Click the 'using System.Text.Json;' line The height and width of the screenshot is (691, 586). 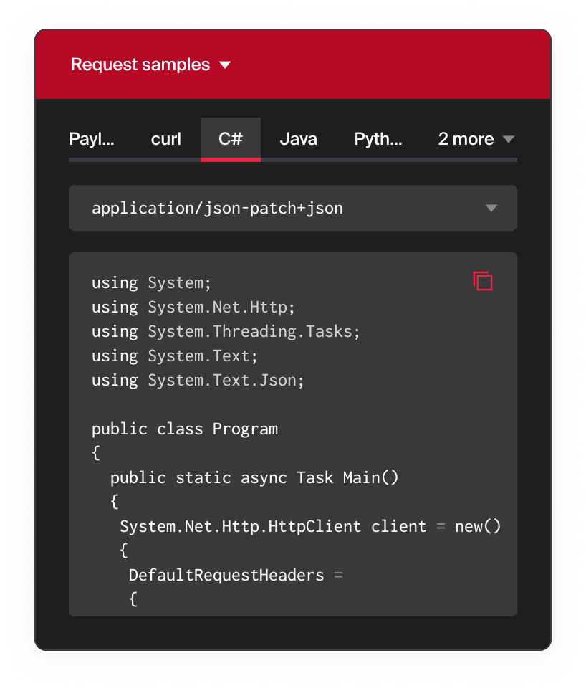[198, 381]
